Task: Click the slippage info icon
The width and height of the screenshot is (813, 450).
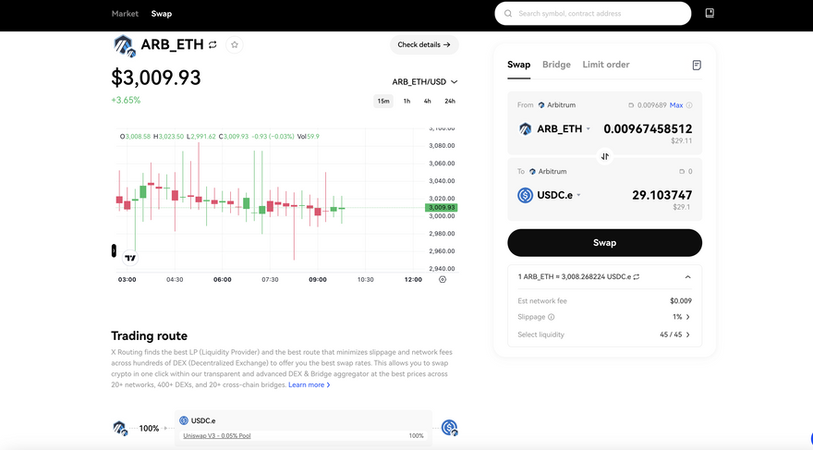Action: pos(552,317)
